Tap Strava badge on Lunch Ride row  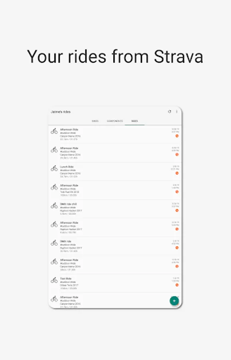point(177,173)
